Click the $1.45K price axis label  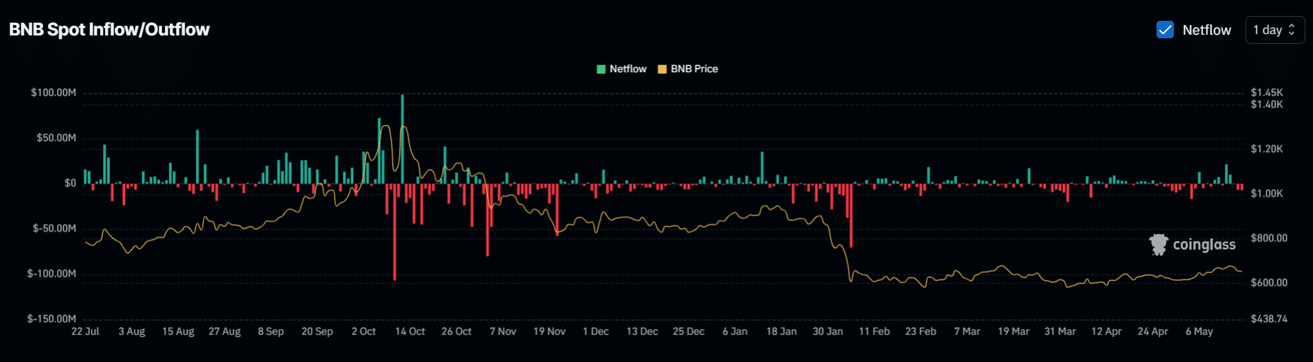point(1266,92)
